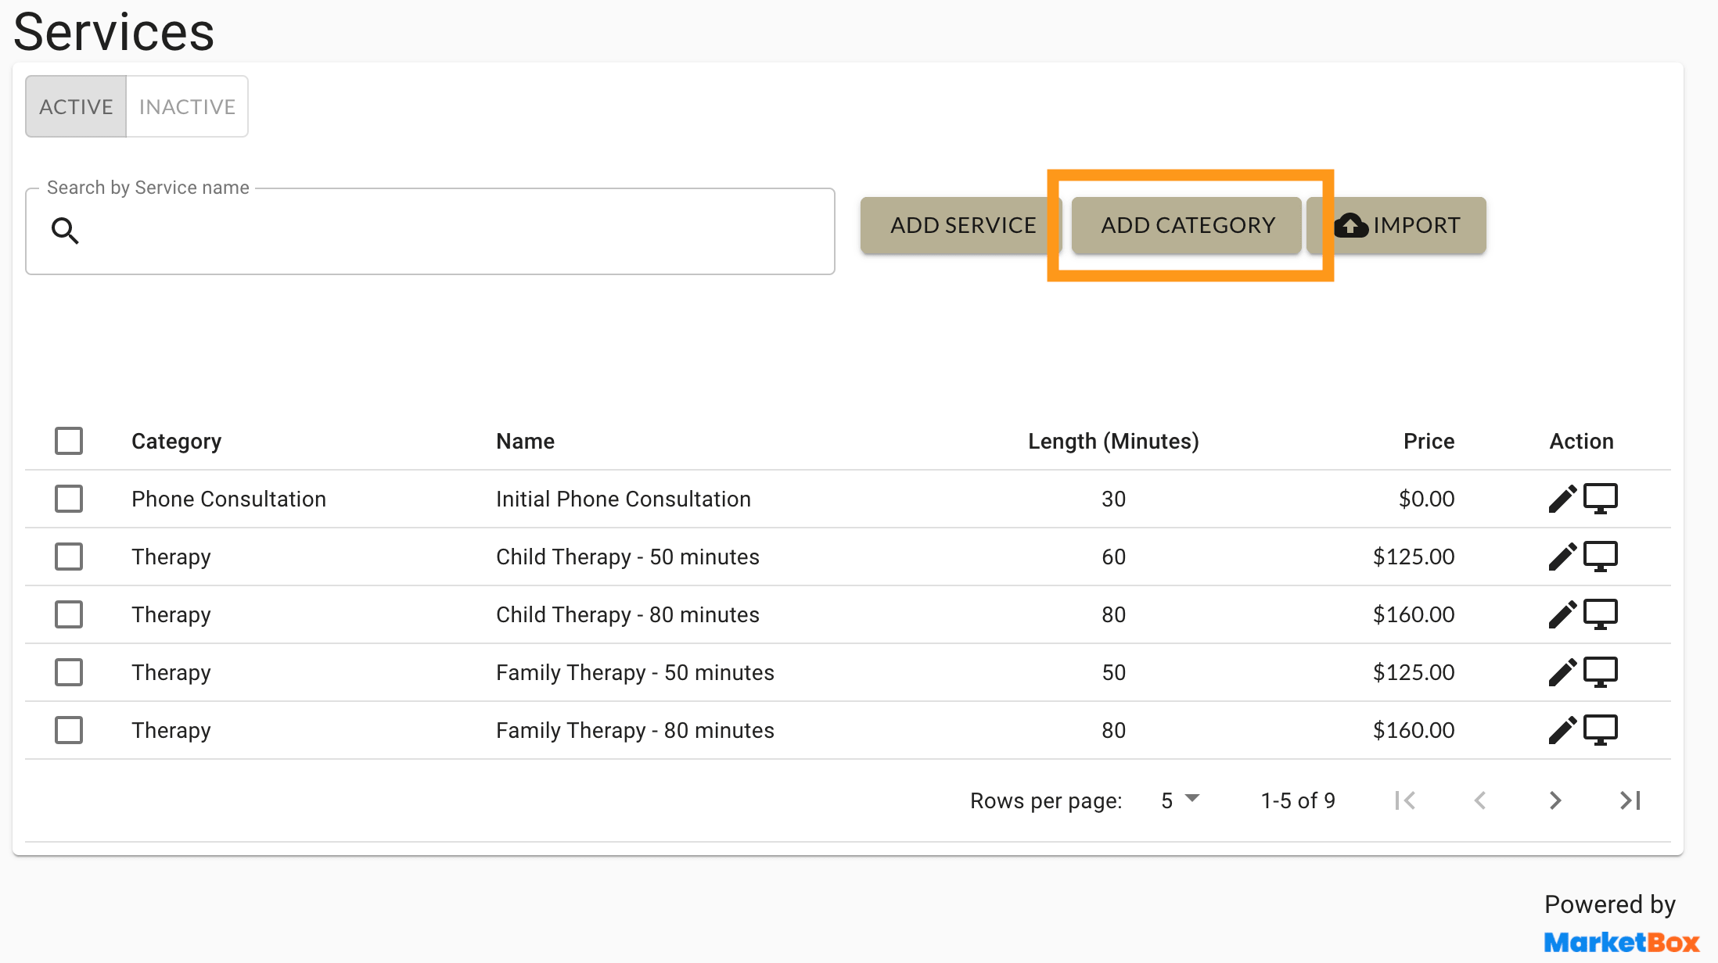1718x963 pixels.
Task: Jump to last page of services
Action: click(1630, 800)
